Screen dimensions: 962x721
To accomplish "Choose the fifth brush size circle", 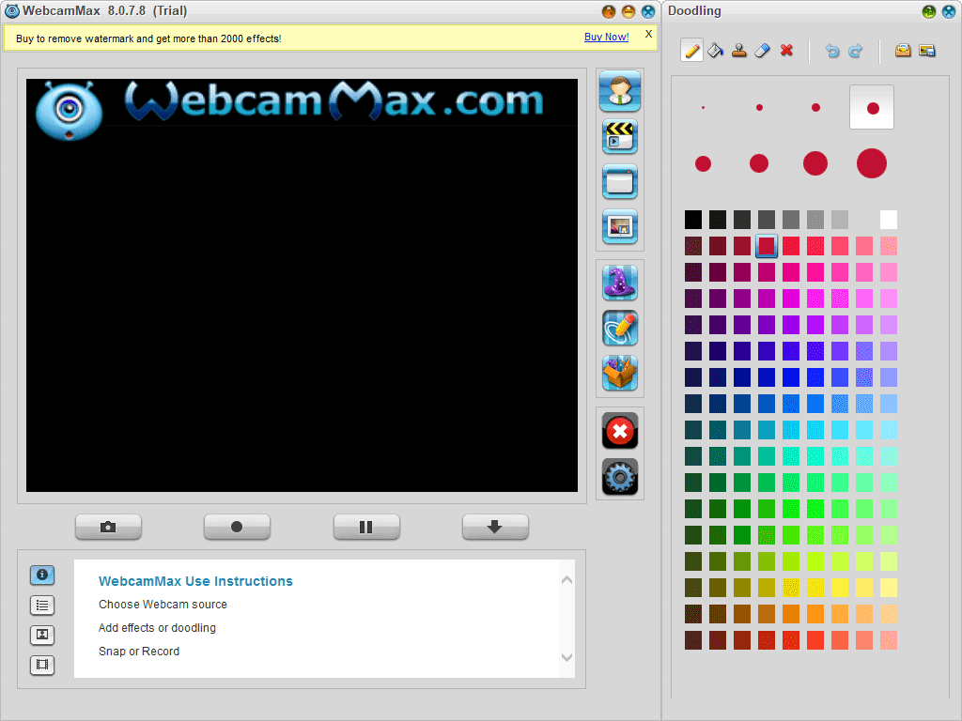I will click(703, 163).
